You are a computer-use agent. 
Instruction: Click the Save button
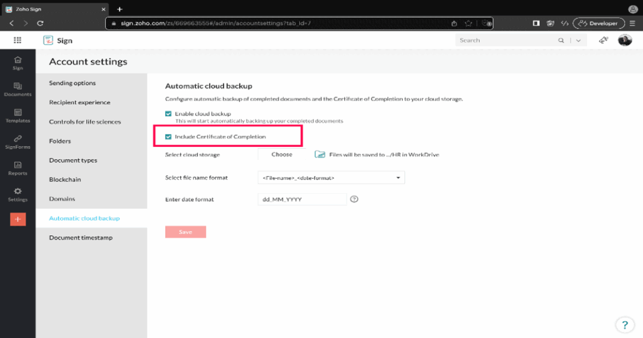click(185, 232)
